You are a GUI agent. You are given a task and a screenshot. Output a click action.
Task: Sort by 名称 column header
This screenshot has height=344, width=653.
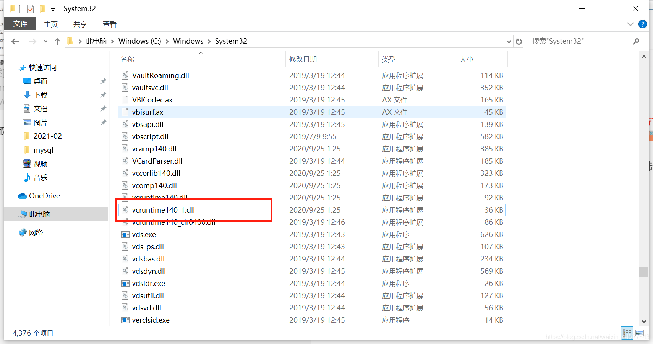[127, 59]
